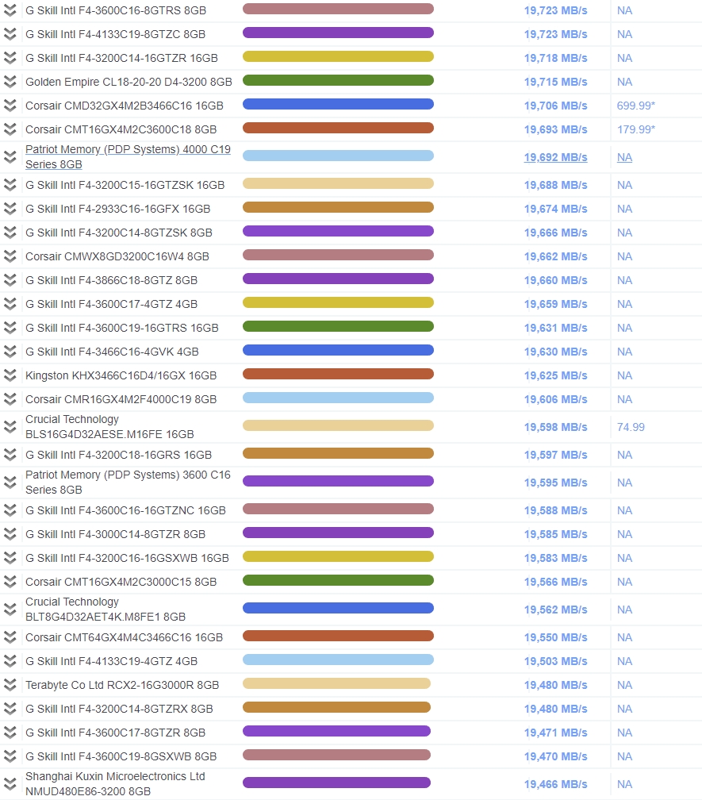The height and width of the screenshot is (800, 702).
Task: Select G Skill Intl F4-3600C17-4GTZ 4GB
Action: coord(112,304)
